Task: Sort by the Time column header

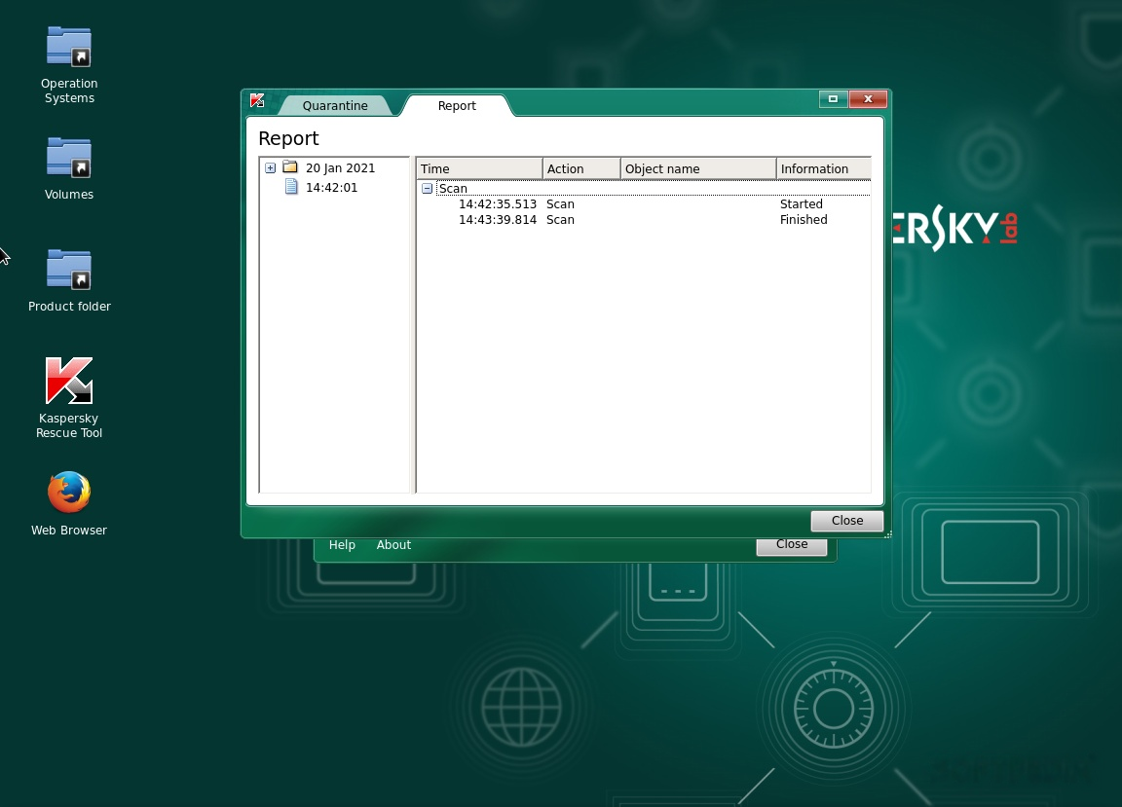Action: click(x=479, y=168)
